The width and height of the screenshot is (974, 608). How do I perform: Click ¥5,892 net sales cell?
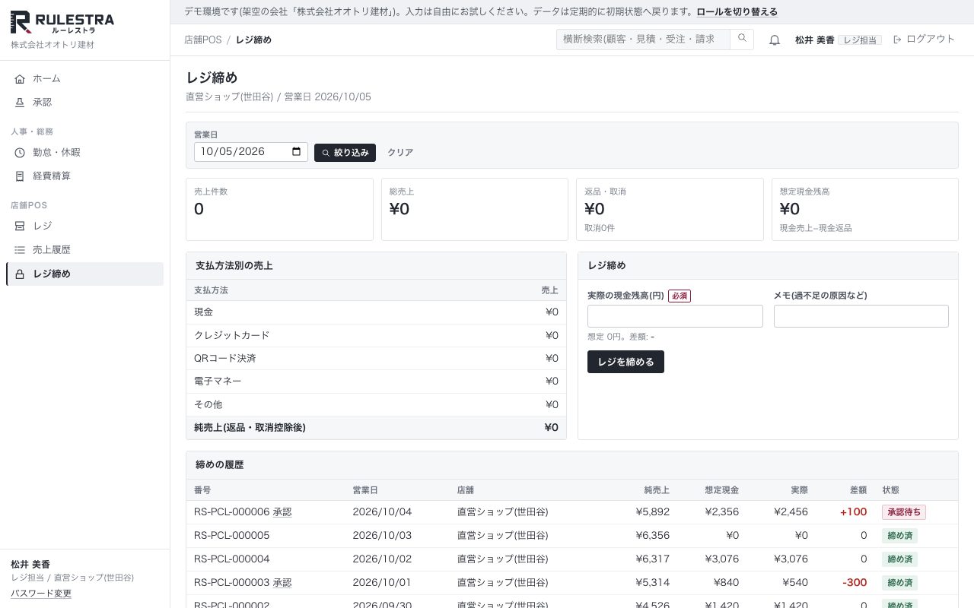[653, 512]
